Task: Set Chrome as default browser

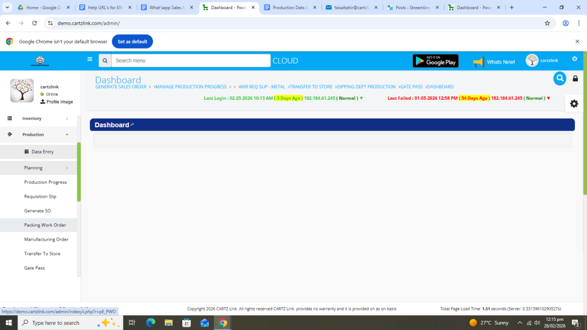Action: click(x=132, y=41)
